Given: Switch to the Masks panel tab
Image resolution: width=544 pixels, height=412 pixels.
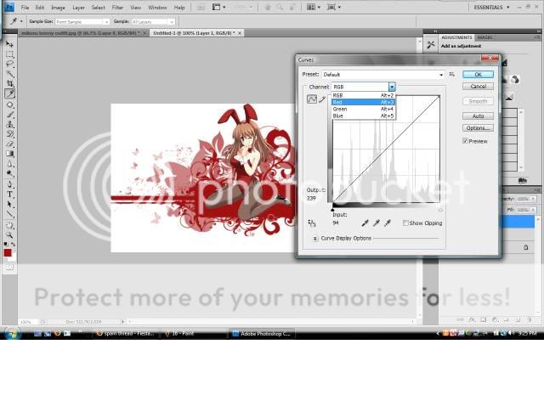Looking at the screenshot, I should pyautogui.click(x=484, y=37).
